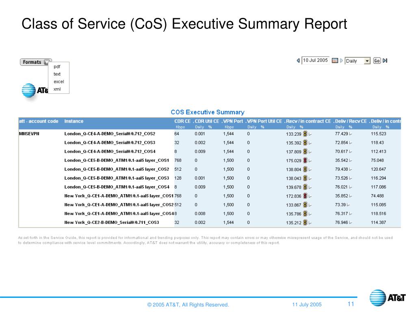Choose pdf from the Formats menu
Image resolution: width=416 pixels, height=312 pixels.
pyautogui.click(x=57, y=67)
